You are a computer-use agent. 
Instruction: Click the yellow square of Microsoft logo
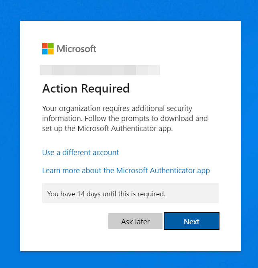click(x=51, y=52)
